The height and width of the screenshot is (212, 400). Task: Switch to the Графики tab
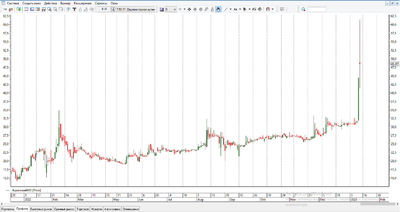[22, 209]
